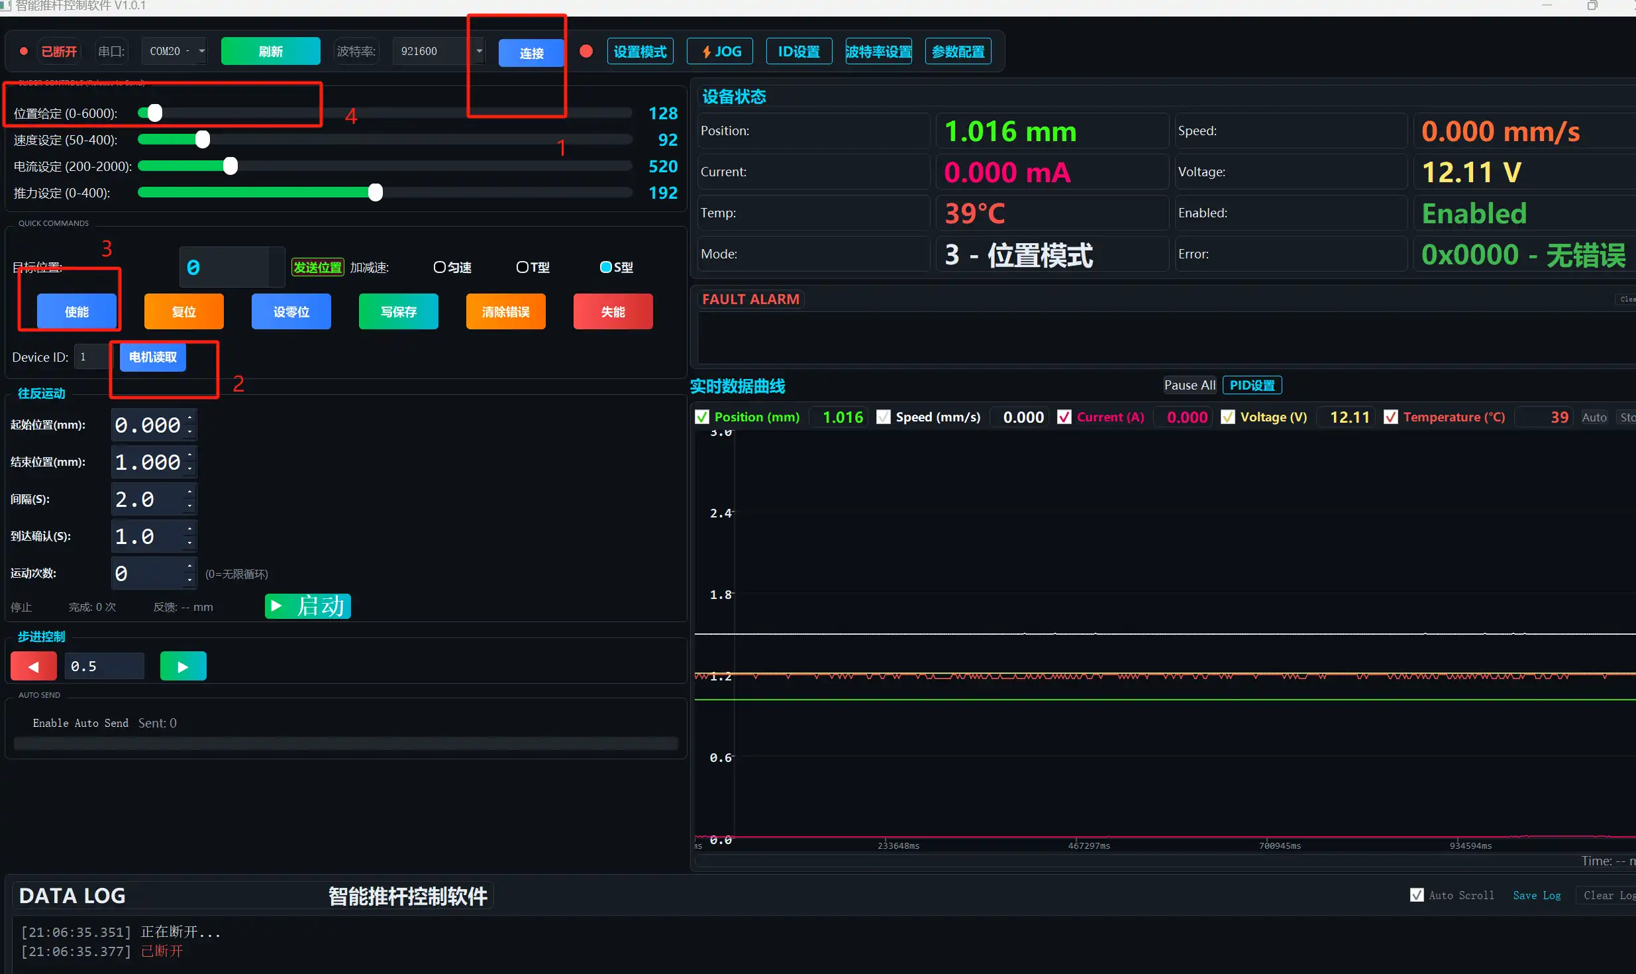The image size is (1636, 974).
Task: Toggle the Position (mm) curve checkbox
Action: coord(702,417)
